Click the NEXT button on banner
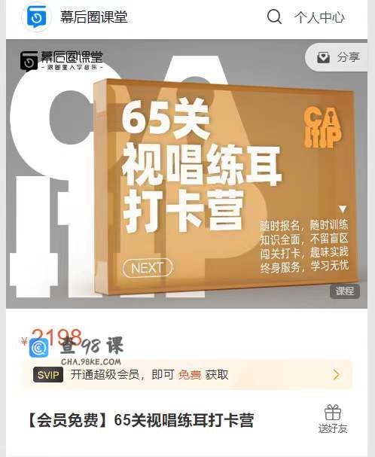 [148, 268]
